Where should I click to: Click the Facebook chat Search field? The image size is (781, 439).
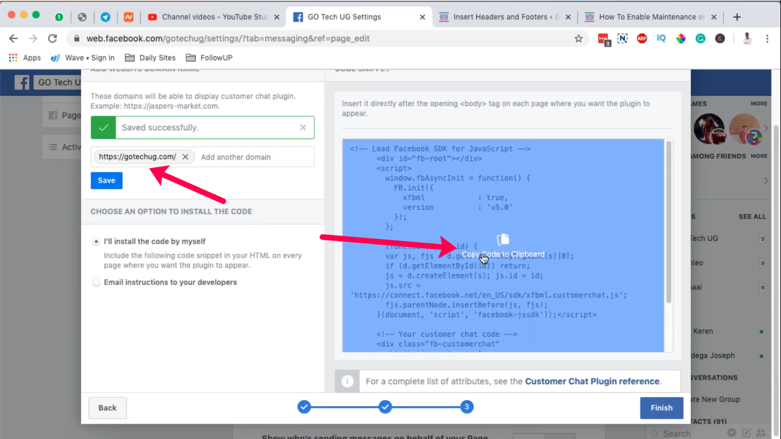(x=685, y=433)
